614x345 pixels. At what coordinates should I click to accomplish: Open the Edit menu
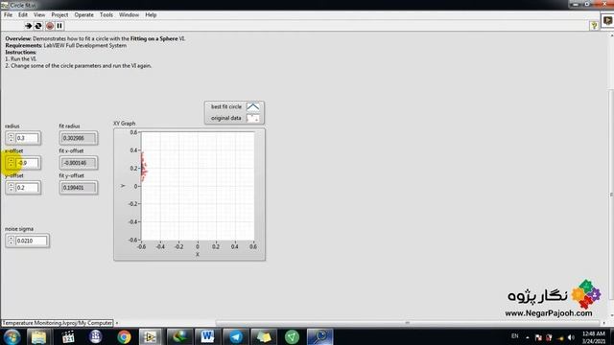pyautogui.click(x=23, y=15)
